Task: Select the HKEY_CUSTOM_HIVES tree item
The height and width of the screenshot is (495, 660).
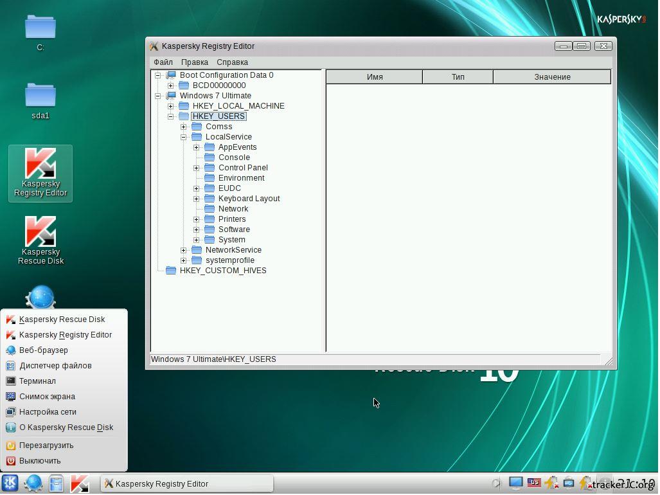Action: coord(222,271)
